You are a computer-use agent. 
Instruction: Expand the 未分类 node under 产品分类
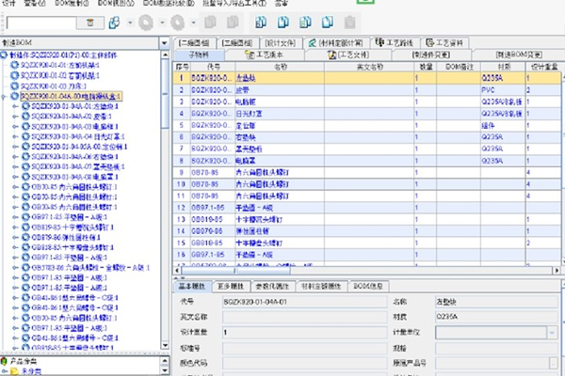coord(5,371)
